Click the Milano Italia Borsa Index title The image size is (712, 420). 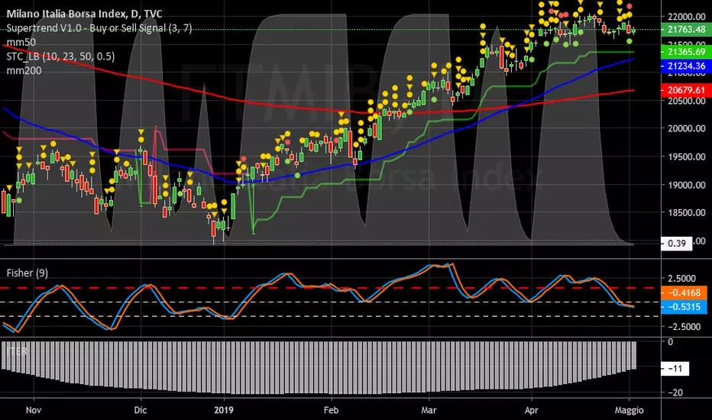click(x=84, y=14)
